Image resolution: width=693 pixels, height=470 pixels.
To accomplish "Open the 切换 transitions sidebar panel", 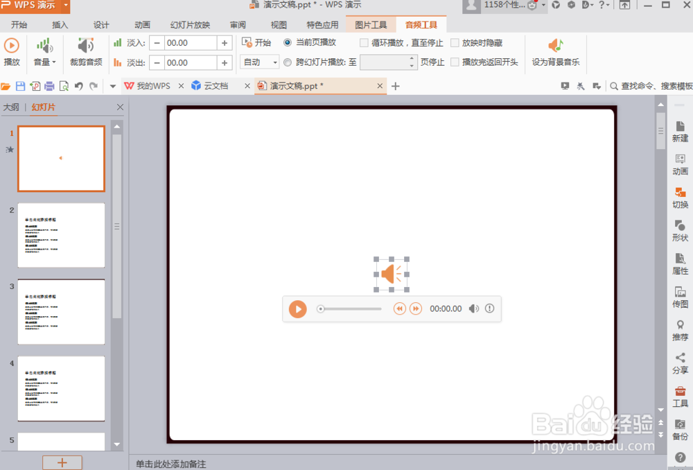I will pyautogui.click(x=680, y=198).
